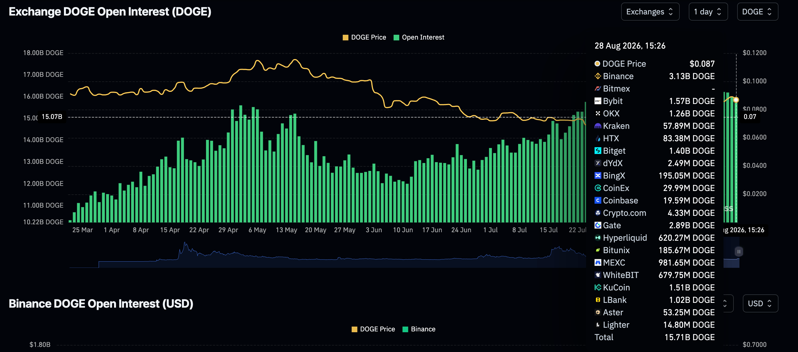The height and width of the screenshot is (352, 798).
Task: Click the DOGE Price dot marker in tooltip
Action: [597, 63]
